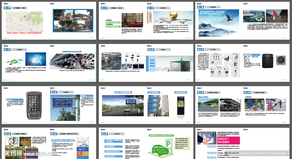Screen dimensions: 292x159
Task: Open the city map image
Action: pyautogui.click(x=25, y=22)
